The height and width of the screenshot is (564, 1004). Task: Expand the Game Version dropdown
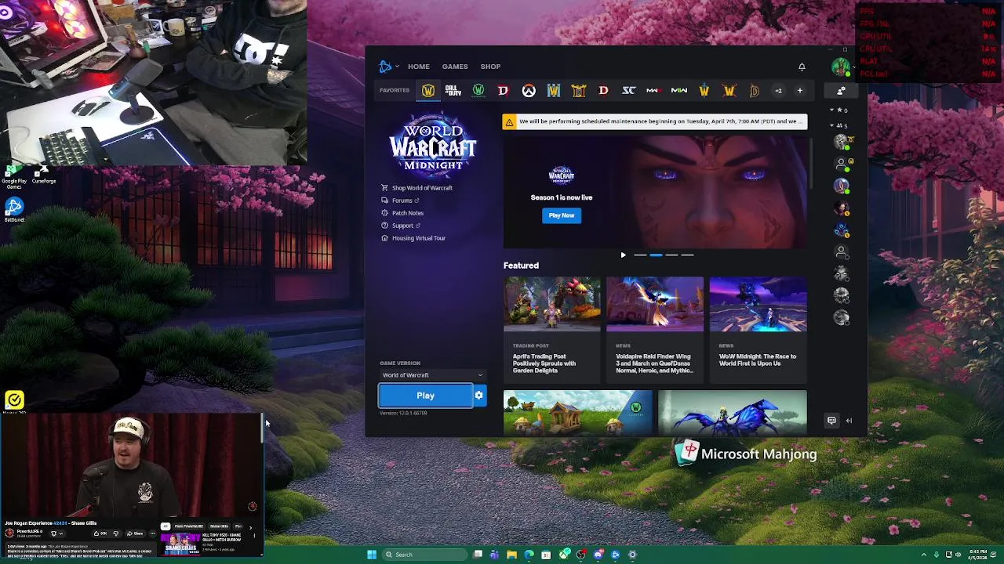[x=432, y=375]
